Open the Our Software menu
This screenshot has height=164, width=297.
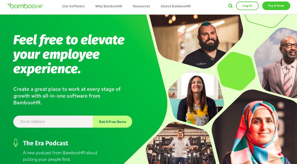(73, 6)
